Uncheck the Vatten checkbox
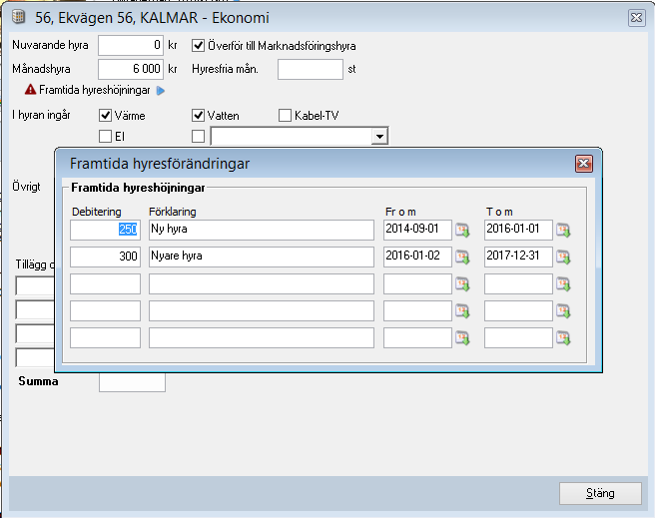655x518 pixels. pyautogui.click(x=198, y=115)
